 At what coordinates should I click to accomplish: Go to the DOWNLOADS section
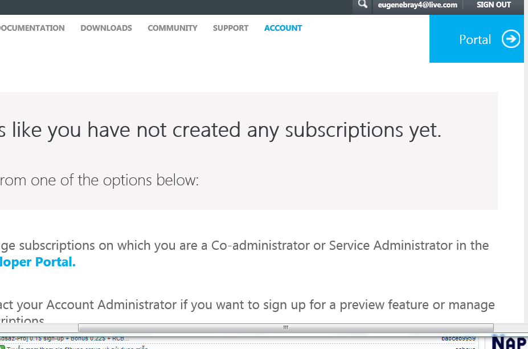(106, 28)
